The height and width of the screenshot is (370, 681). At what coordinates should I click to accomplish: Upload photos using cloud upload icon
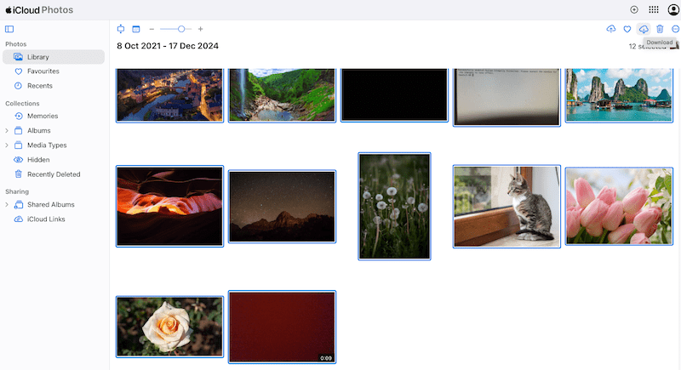click(x=610, y=29)
